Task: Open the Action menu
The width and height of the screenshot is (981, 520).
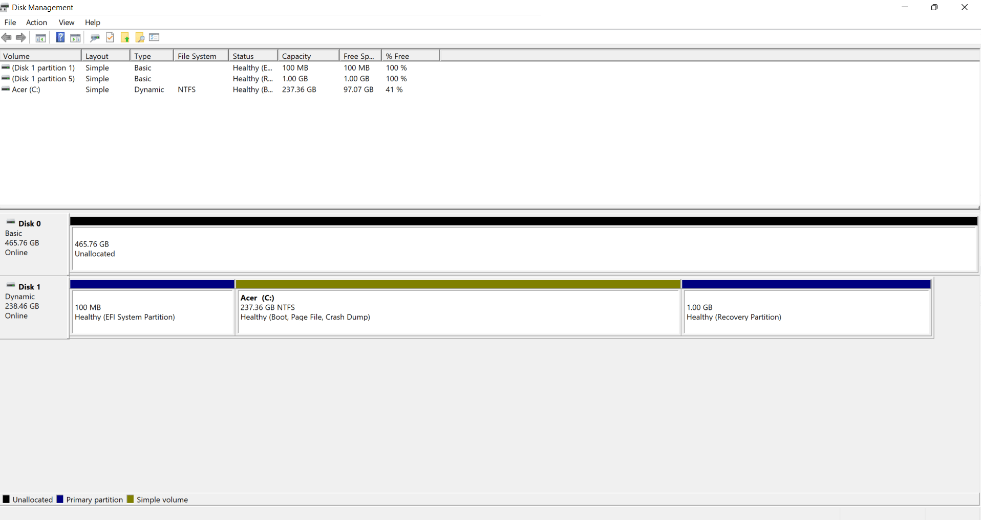Action: tap(36, 22)
